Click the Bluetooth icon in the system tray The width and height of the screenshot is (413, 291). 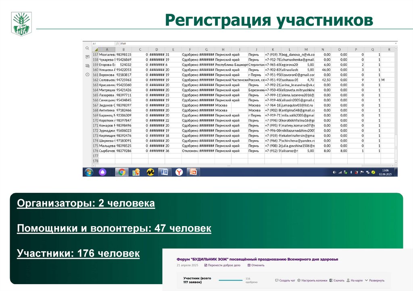[351, 172]
